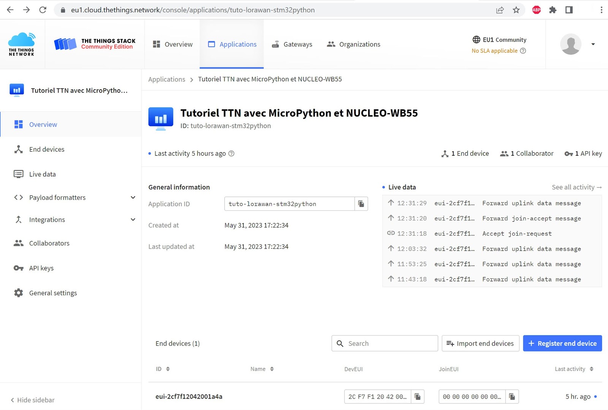Sort end devices by ID column
Viewport: 608px width, 410px height.
163,369
